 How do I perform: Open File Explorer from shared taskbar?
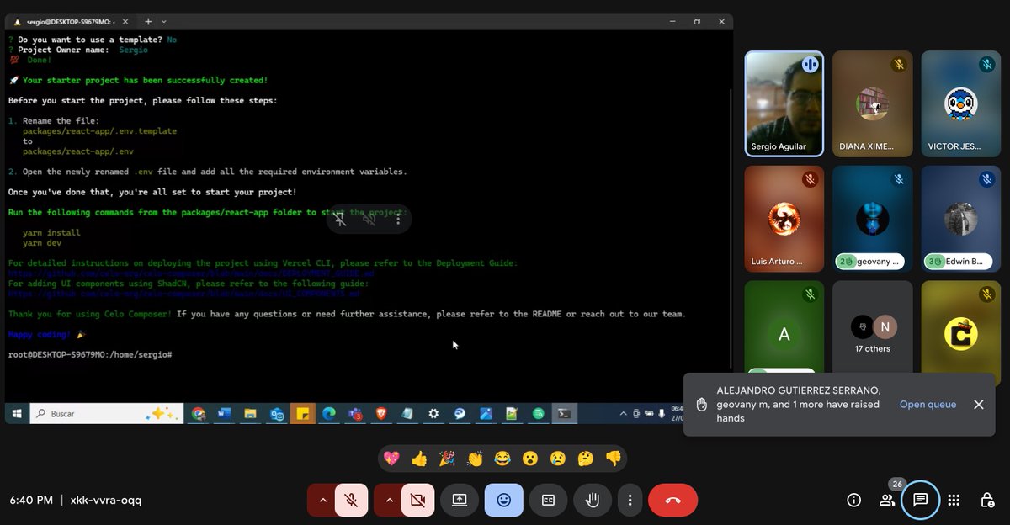coord(250,414)
